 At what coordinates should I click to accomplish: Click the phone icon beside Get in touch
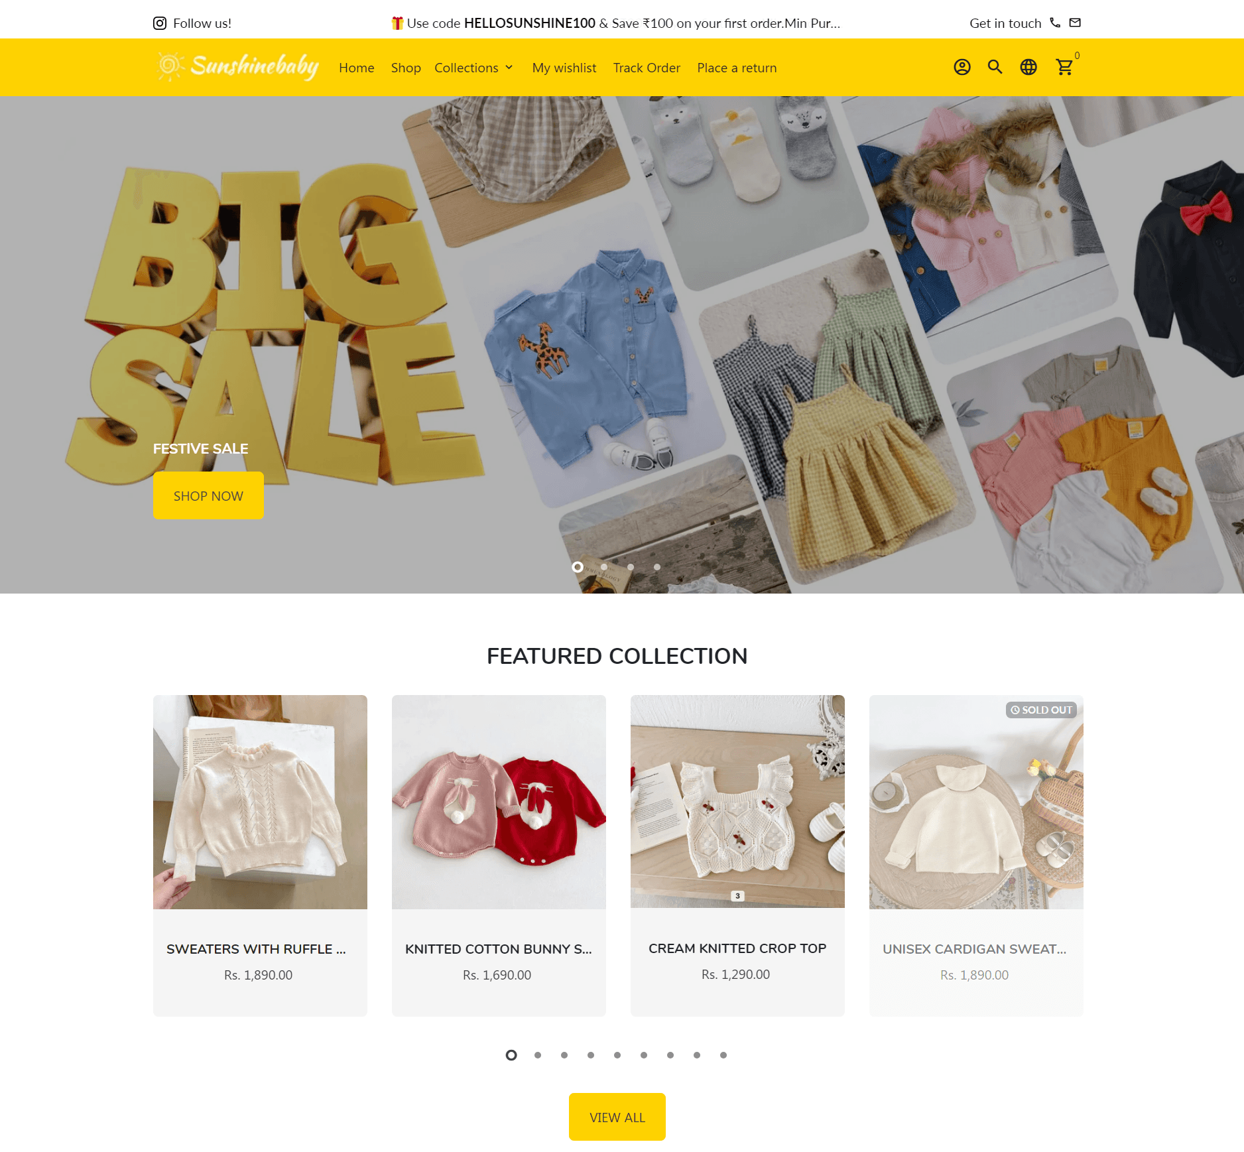[1055, 23]
